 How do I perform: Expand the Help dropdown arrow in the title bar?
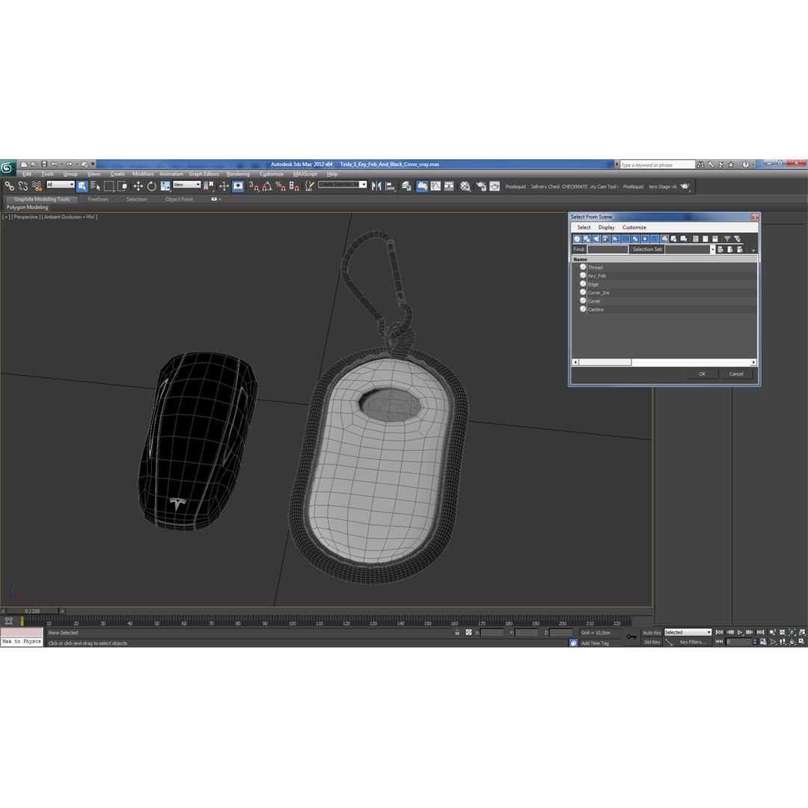tap(754, 165)
